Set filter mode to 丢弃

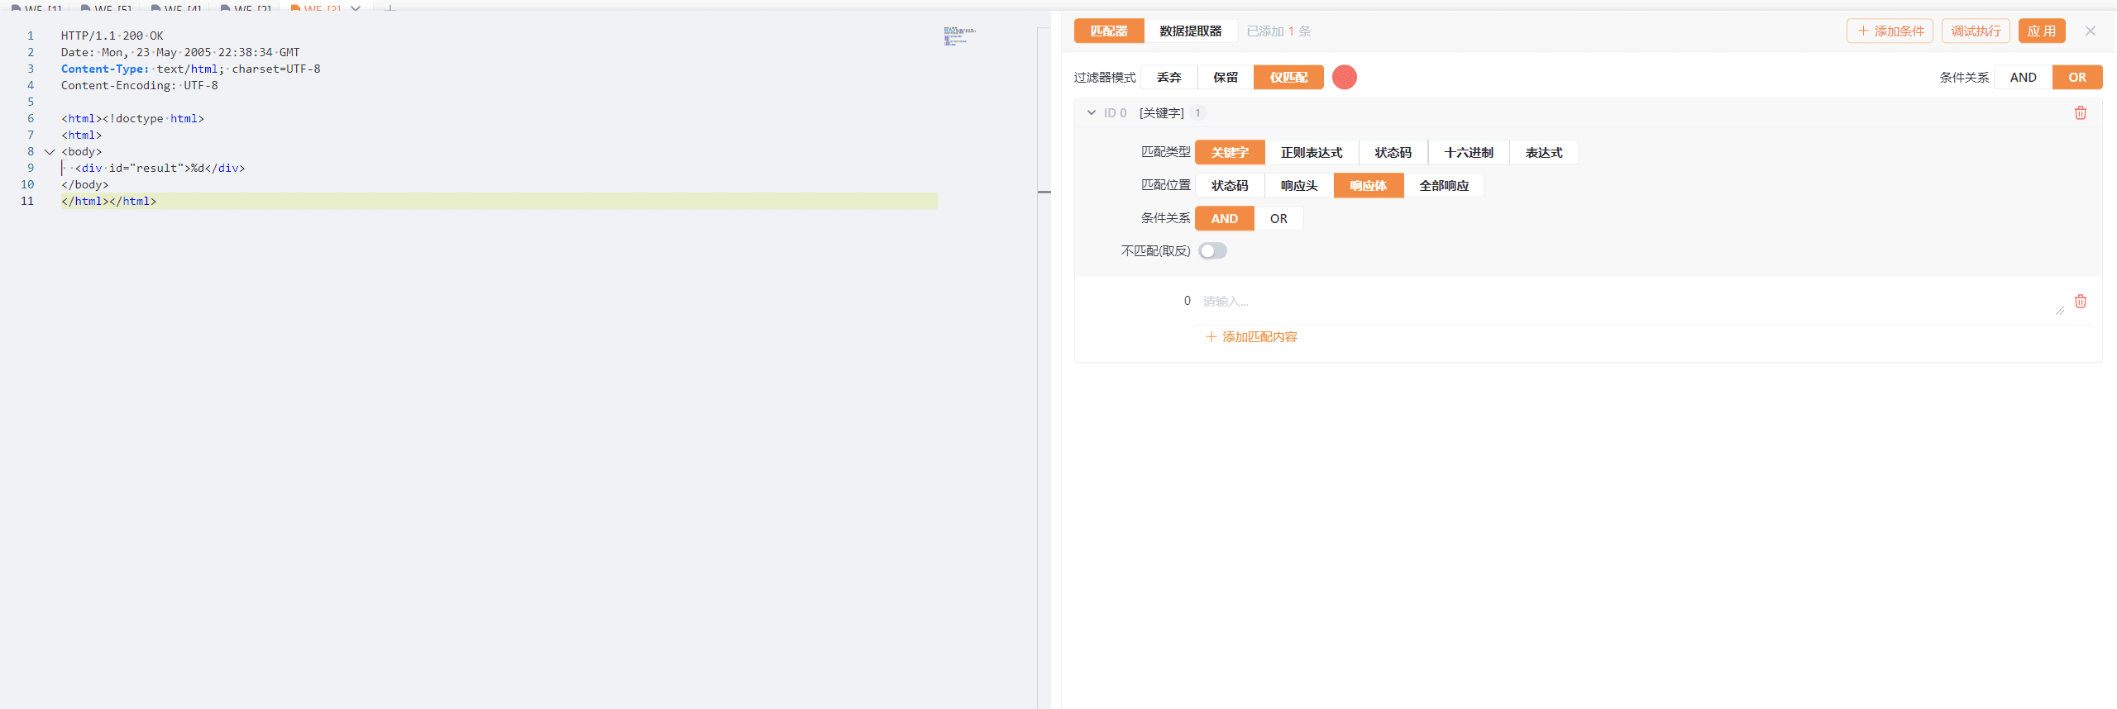click(x=1168, y=78)
